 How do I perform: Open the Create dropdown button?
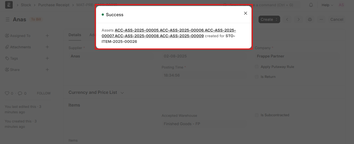(269, 19)
